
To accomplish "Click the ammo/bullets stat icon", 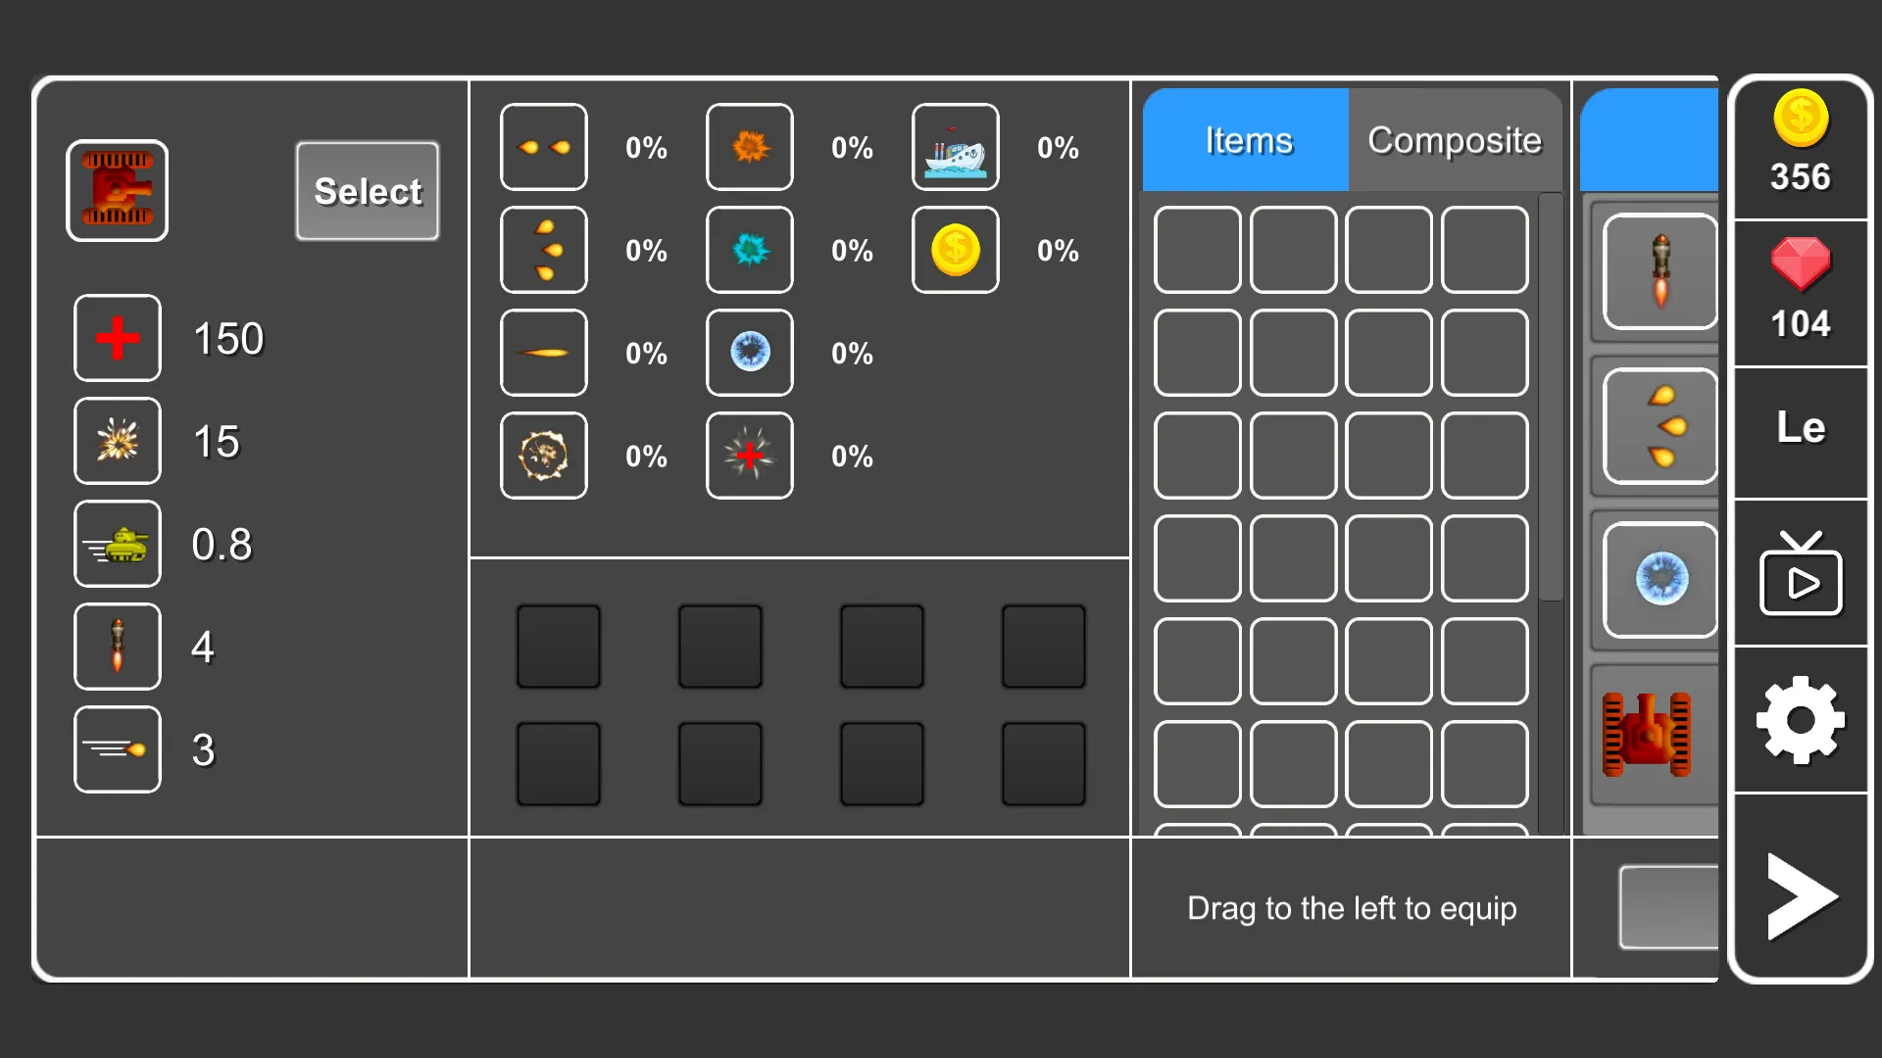I will click(117, 748).
